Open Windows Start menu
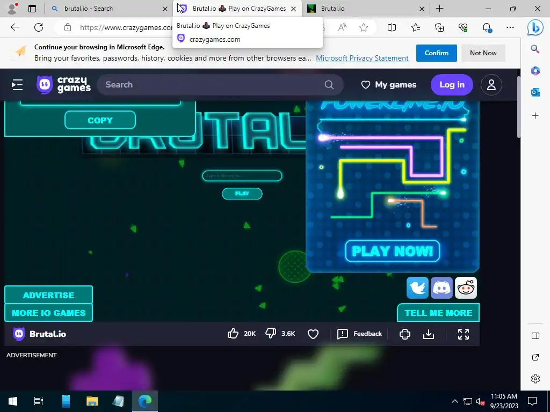550x412 pixels. (13, 401)
